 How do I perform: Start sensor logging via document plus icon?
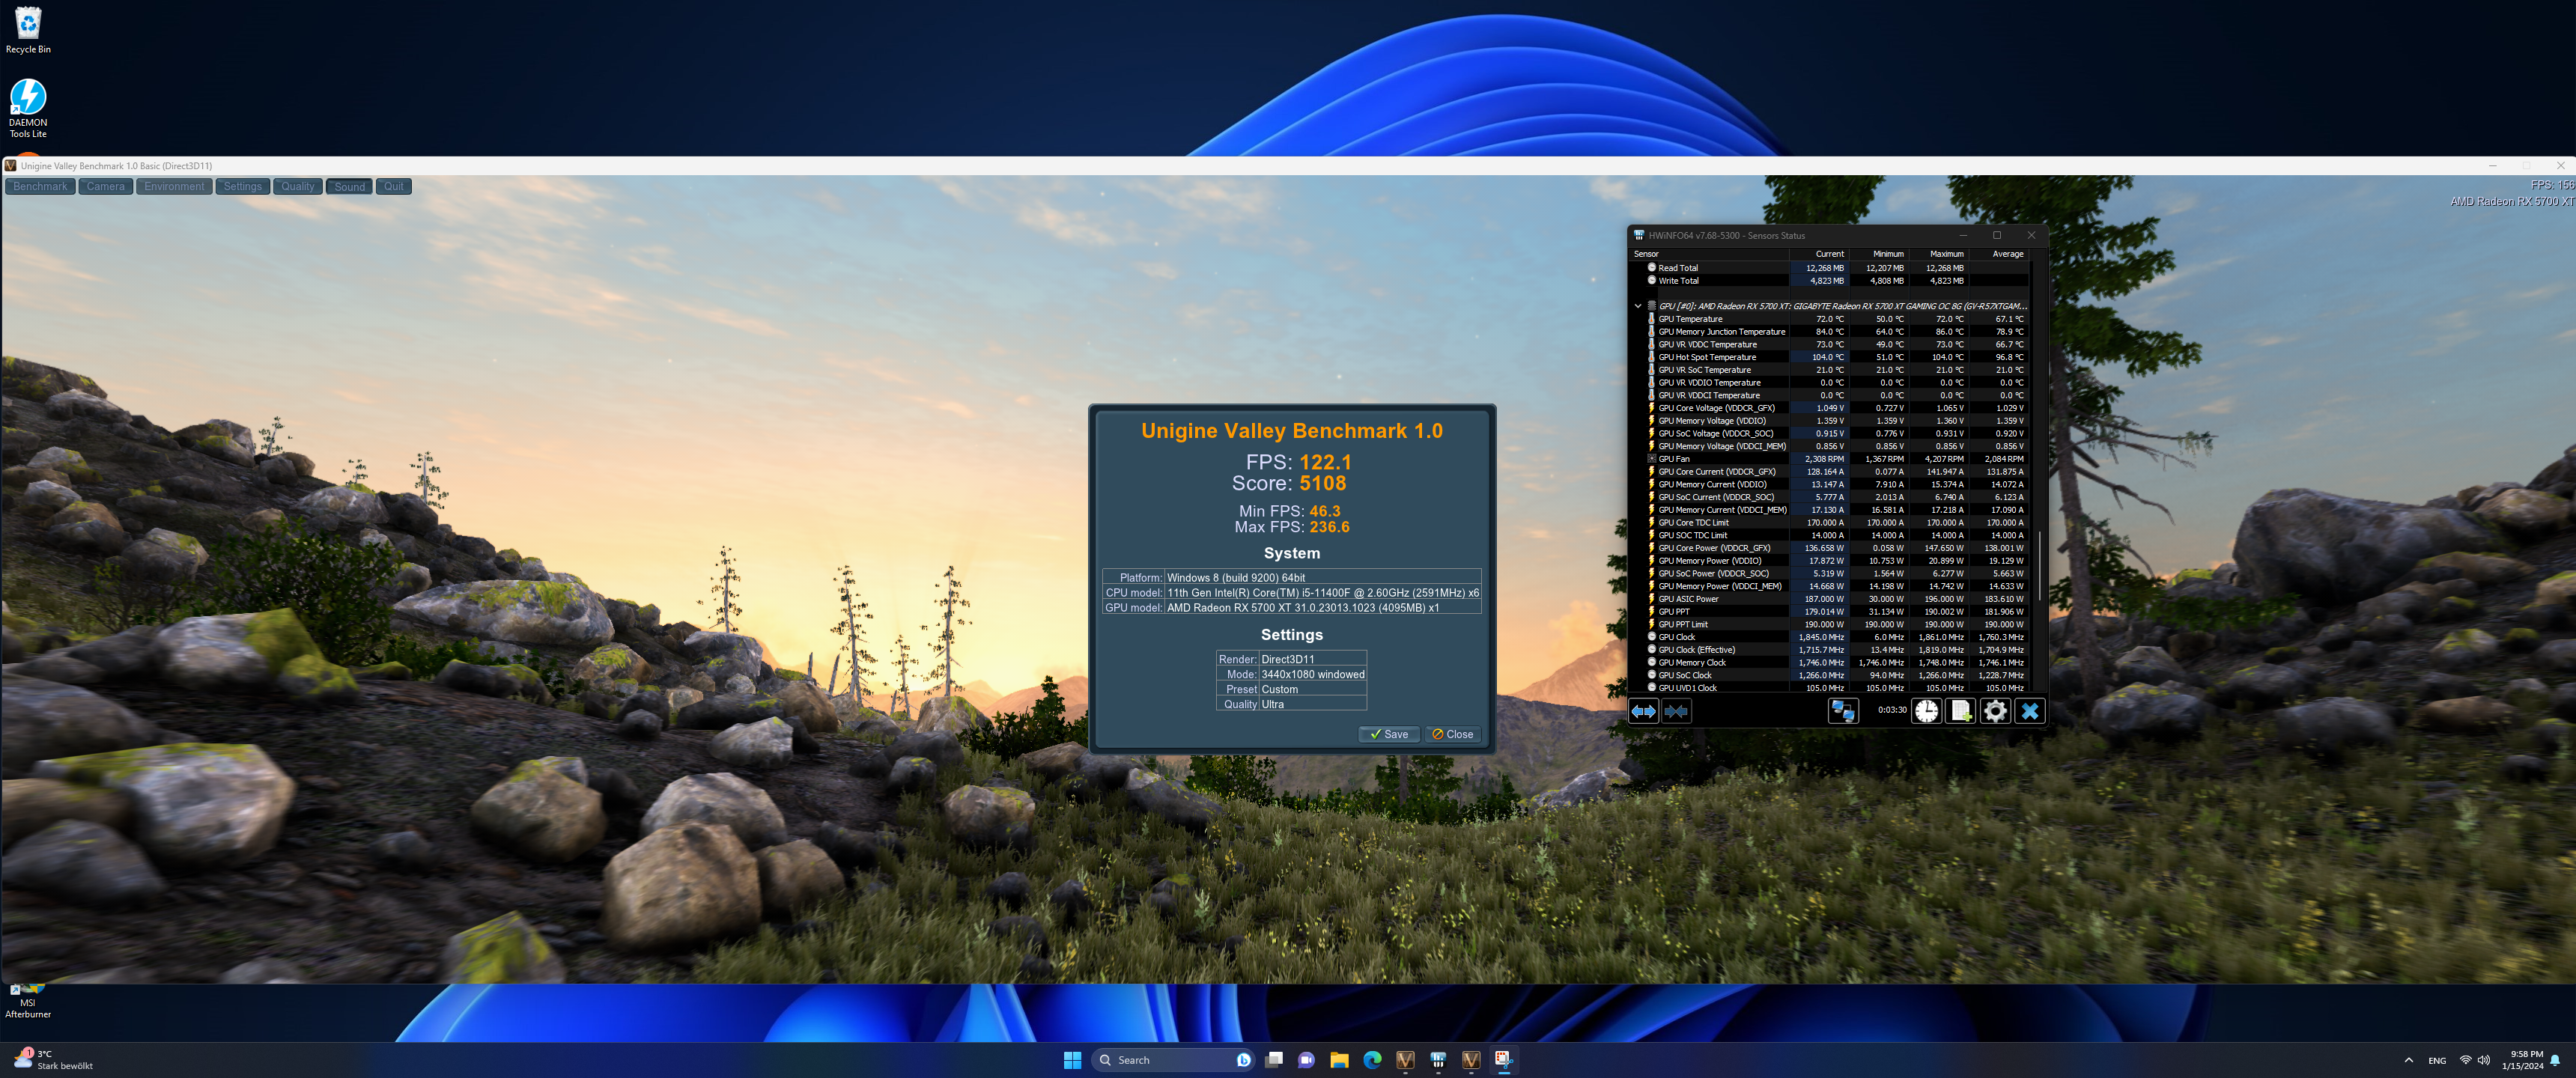1960,711
